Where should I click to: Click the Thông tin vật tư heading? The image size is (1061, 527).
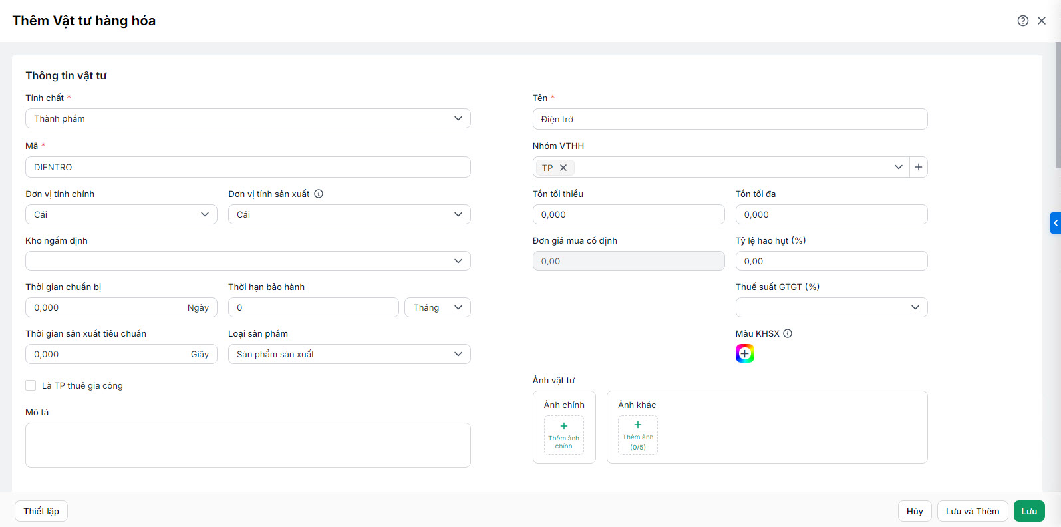(x=66, y=76)
